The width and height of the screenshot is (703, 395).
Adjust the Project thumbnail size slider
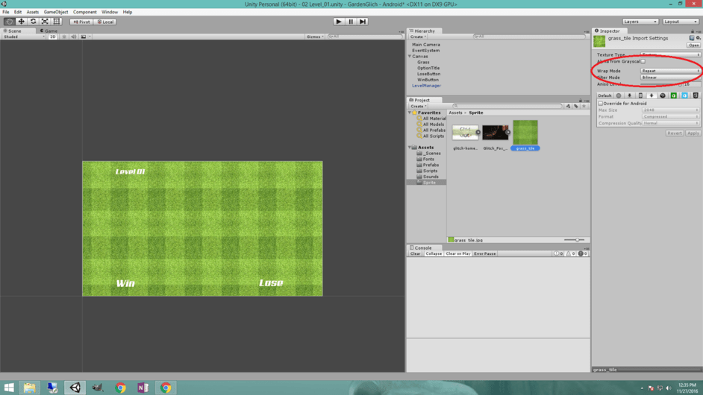575,240
